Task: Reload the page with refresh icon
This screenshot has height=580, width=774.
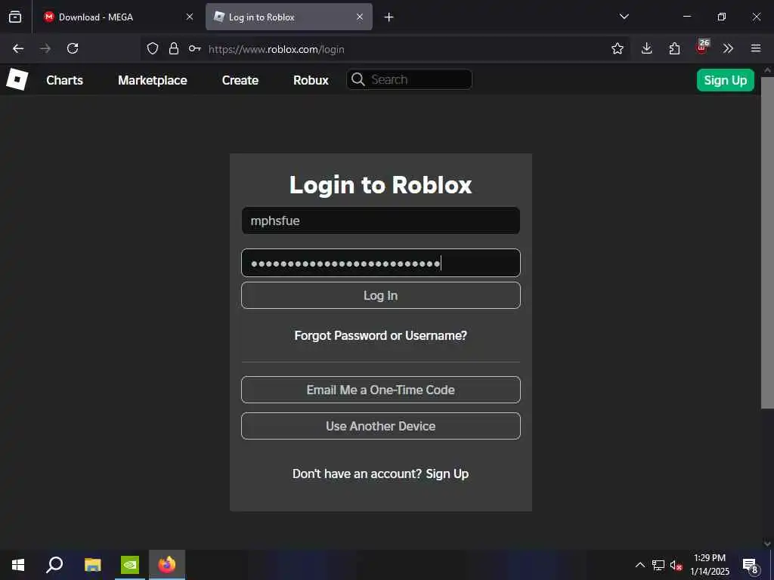Action: click(x=73, y=48)
